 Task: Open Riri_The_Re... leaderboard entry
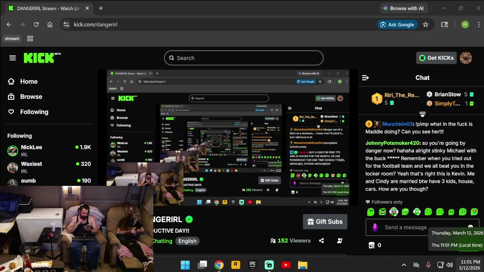[396, 99]
